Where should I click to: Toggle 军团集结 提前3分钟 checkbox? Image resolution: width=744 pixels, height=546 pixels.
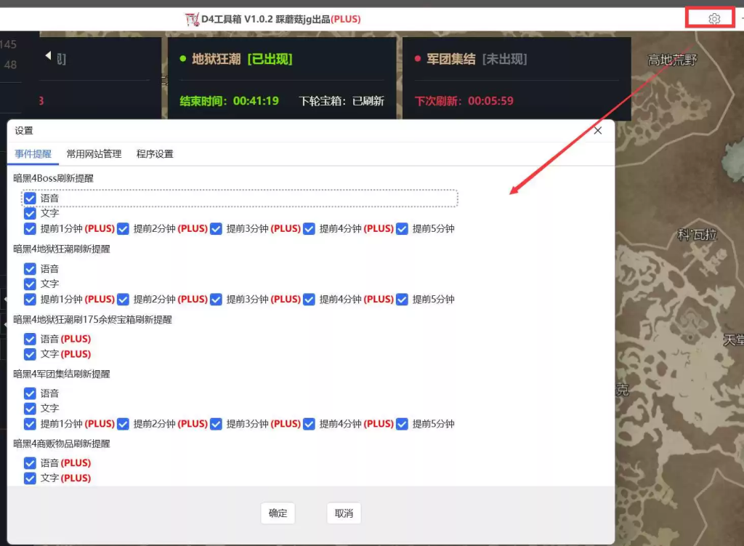(216, 424)
